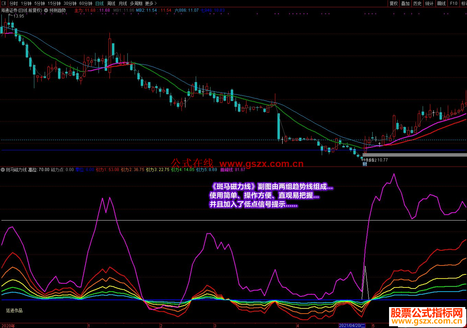
Task: Click the 2021/04/20/二 date marker on time axis
Action: click(x=352, y=325)
